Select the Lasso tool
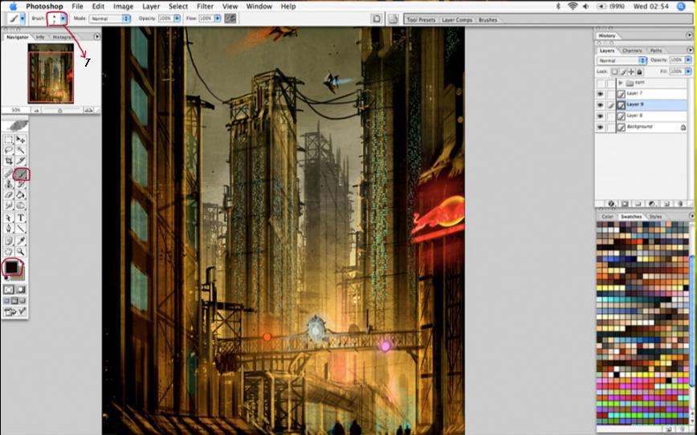697x435 pixels. coord(9,150)
